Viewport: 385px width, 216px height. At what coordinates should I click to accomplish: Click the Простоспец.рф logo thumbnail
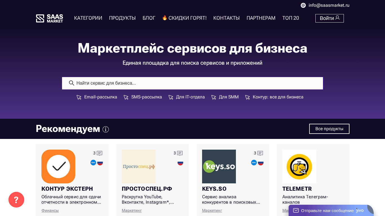pyautogui.click(x=139, y=166)
